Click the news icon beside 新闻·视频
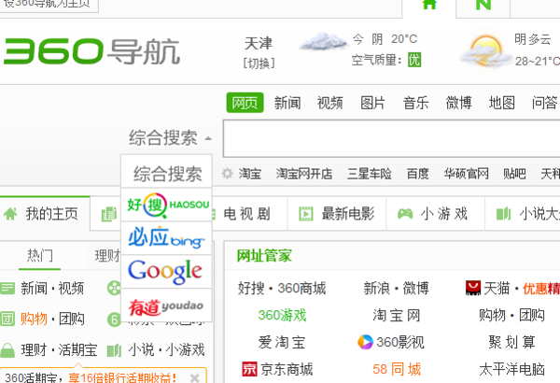The height and width of the screenshot is (383, 560). pyautogui.click(x=7, y=288)
